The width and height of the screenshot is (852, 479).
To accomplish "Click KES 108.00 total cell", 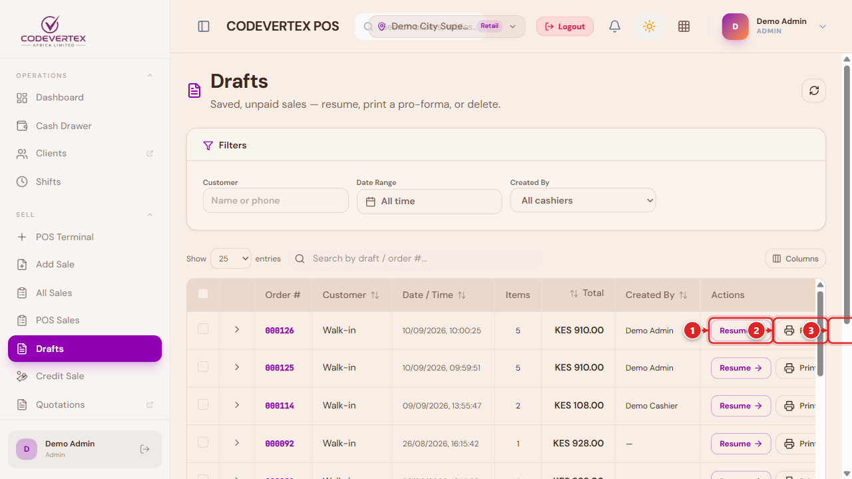I will (x=579, y=405).
